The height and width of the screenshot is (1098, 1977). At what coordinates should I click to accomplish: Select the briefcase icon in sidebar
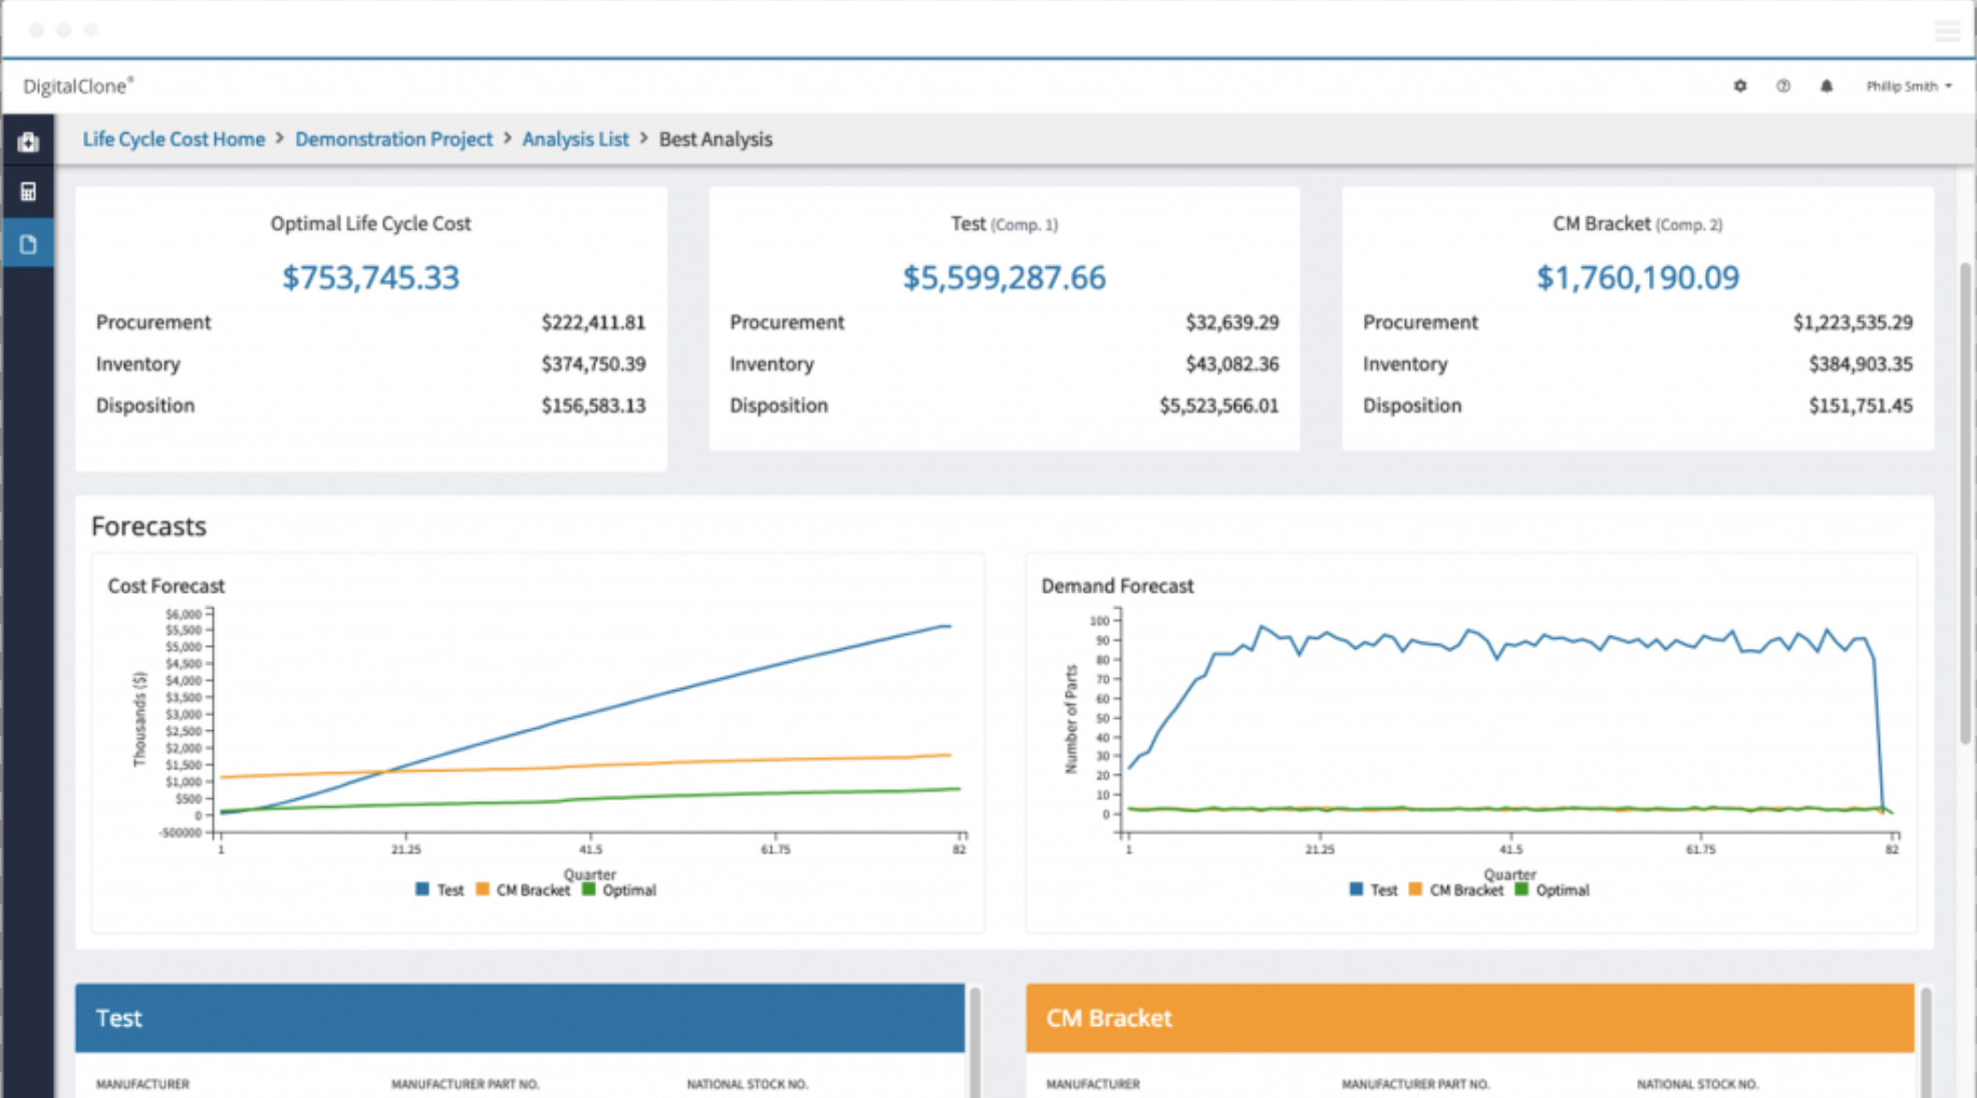[28, 142]
